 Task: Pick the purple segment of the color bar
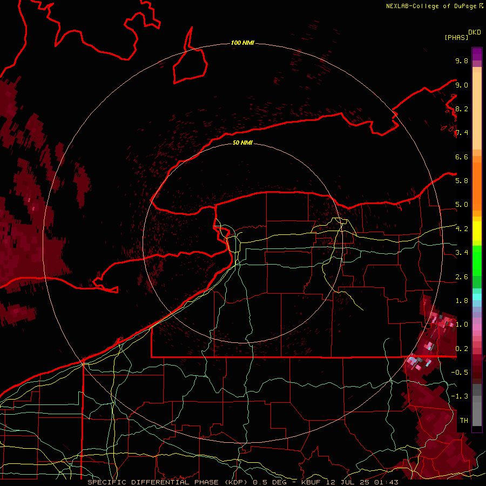click(x=477, y=54)
